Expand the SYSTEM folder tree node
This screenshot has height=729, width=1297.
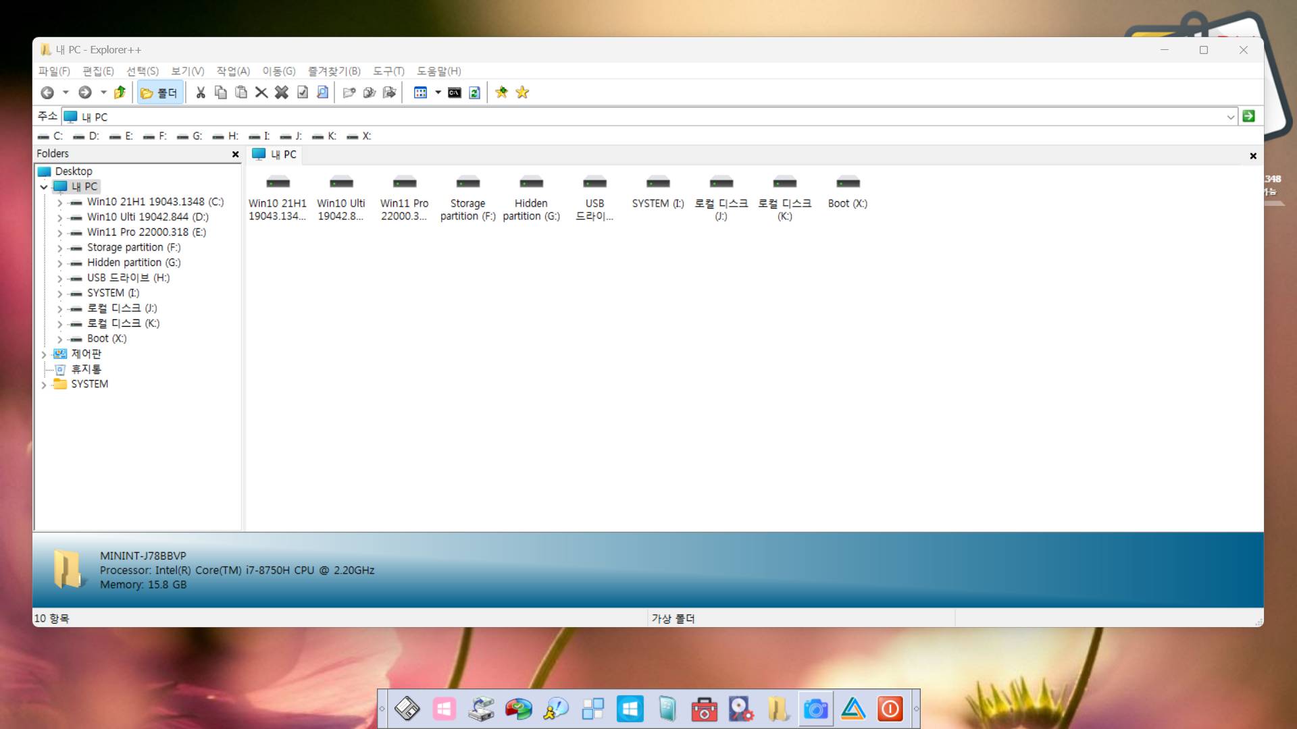point(44,385)
